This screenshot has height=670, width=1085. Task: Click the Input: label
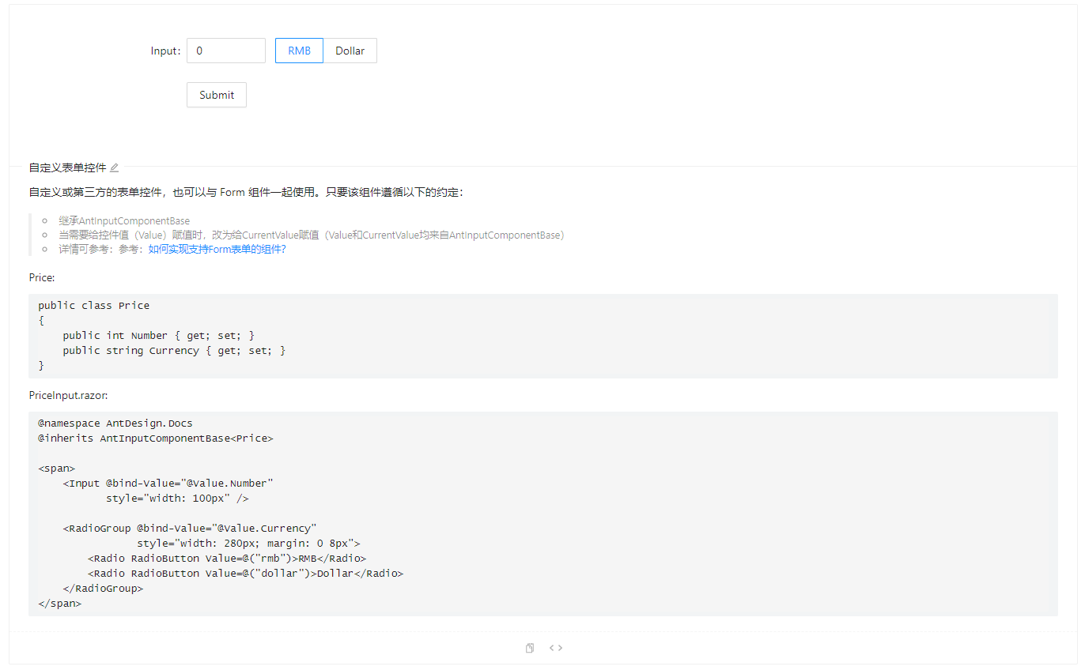point(166,51)
